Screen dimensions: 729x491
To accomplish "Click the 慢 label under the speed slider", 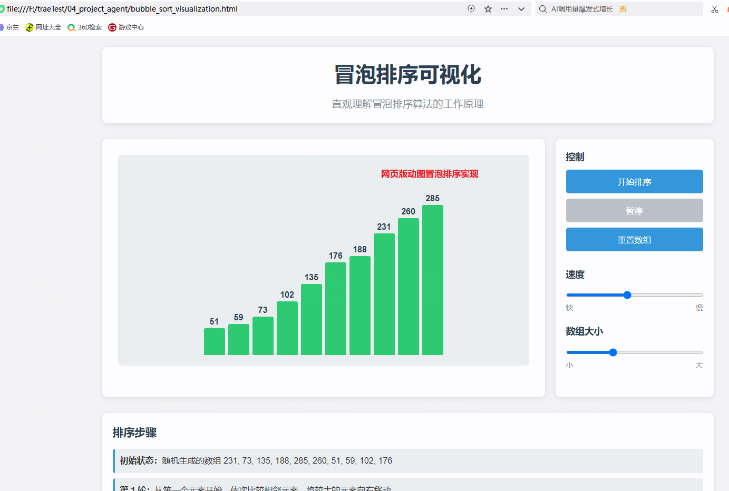I will 699,308.
